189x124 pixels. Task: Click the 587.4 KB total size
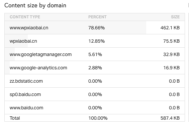coord(170,118)
